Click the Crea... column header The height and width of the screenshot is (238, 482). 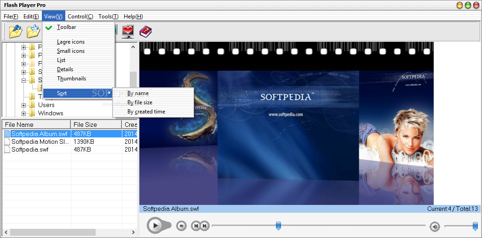[130, 125]
